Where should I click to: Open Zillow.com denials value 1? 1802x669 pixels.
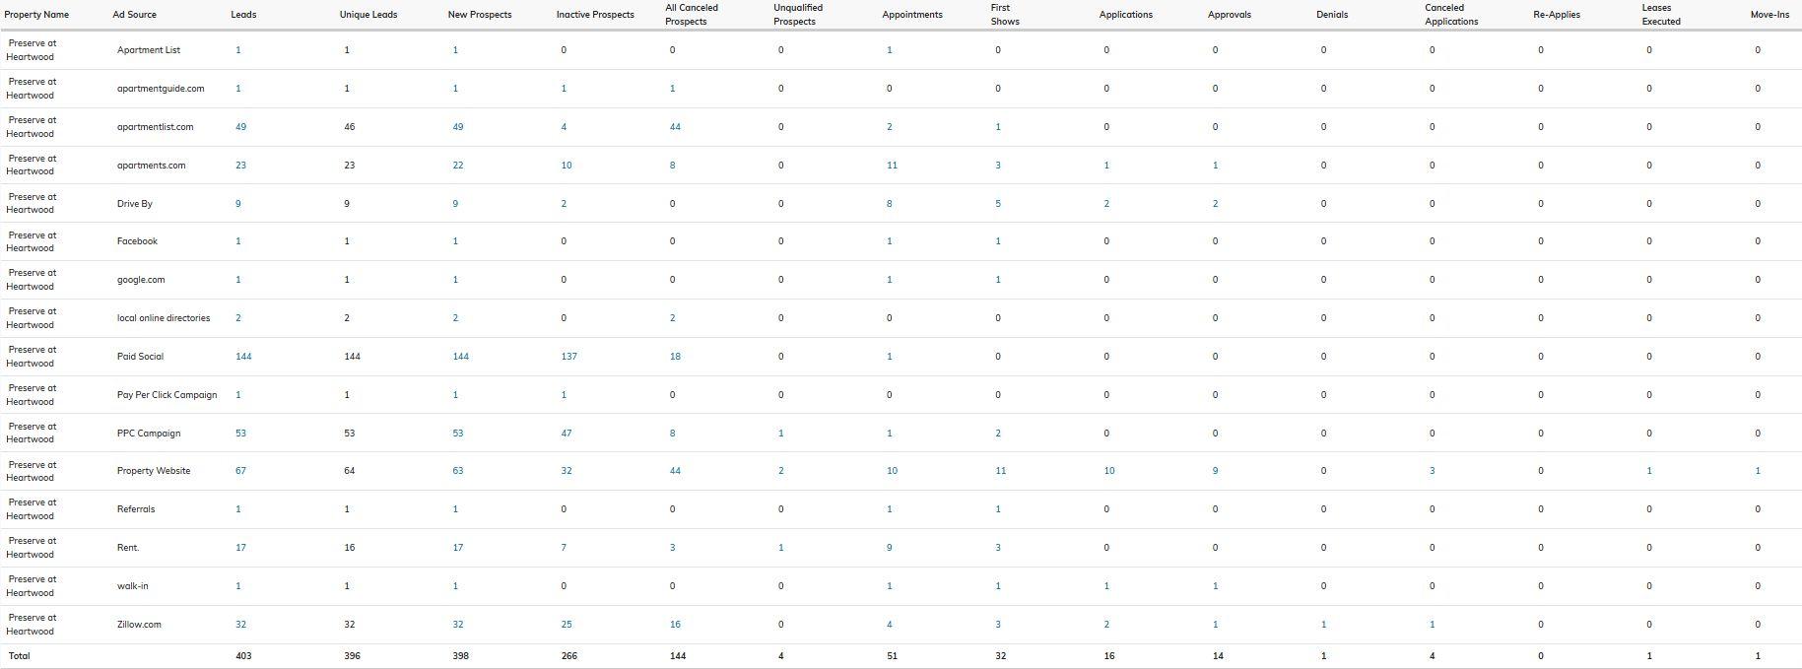pyautogui.click(x=1323, y=625)
